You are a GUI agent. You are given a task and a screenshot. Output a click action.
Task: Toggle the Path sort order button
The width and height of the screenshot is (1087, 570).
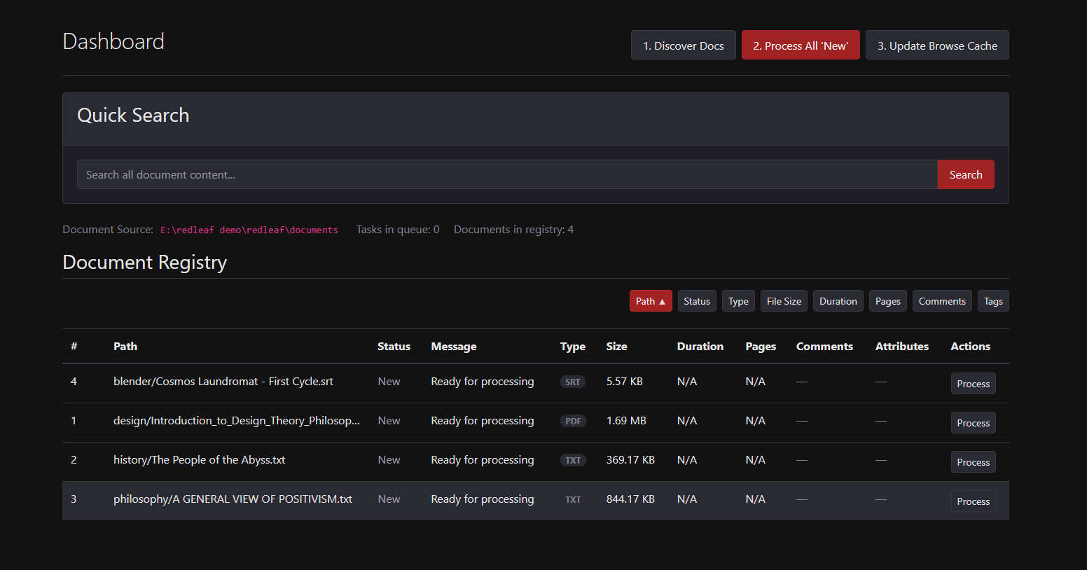coord(650,301)
